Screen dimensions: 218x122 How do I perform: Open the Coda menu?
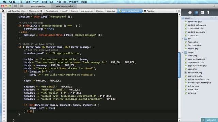coord(12,2)
